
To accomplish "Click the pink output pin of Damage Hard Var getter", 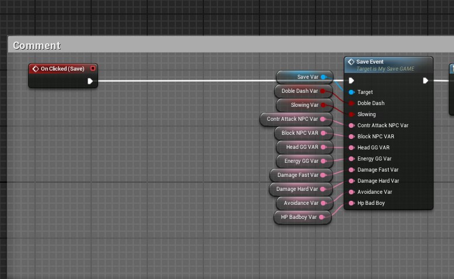I will point(323,189).
